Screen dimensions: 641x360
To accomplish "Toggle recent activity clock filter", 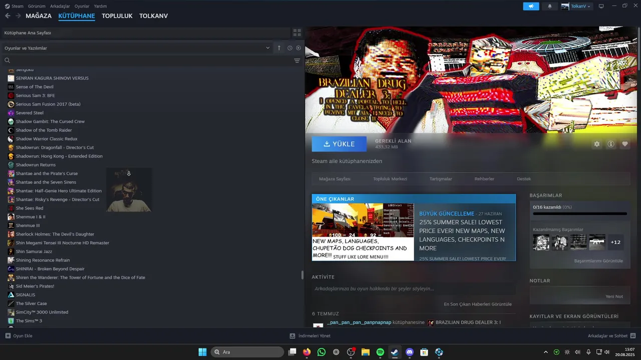I will pyautogui.click(x=290, y=48).
